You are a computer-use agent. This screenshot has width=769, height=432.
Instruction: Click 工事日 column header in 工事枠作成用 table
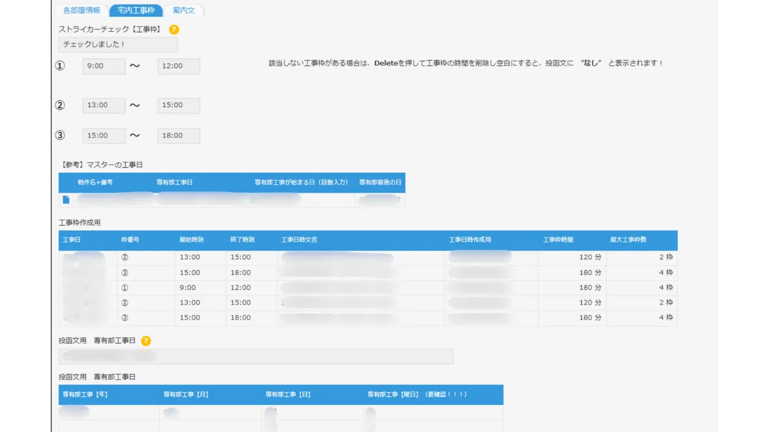[x=72, y=240]
